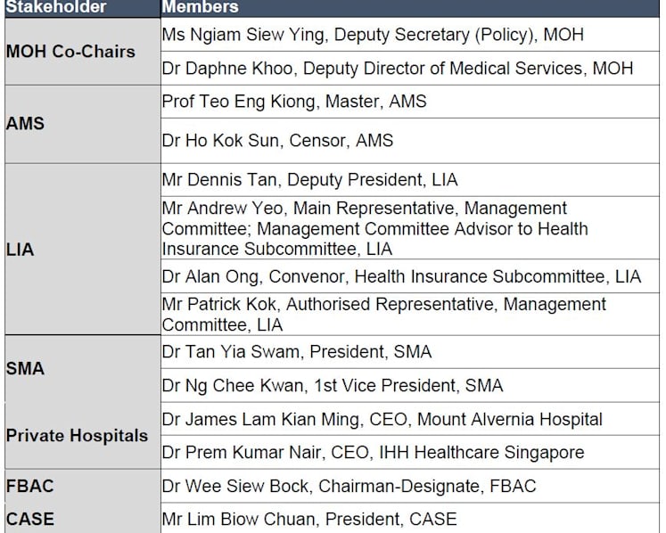
Task: Click the AMS stakeholder cell
Action: pos(82,124)
